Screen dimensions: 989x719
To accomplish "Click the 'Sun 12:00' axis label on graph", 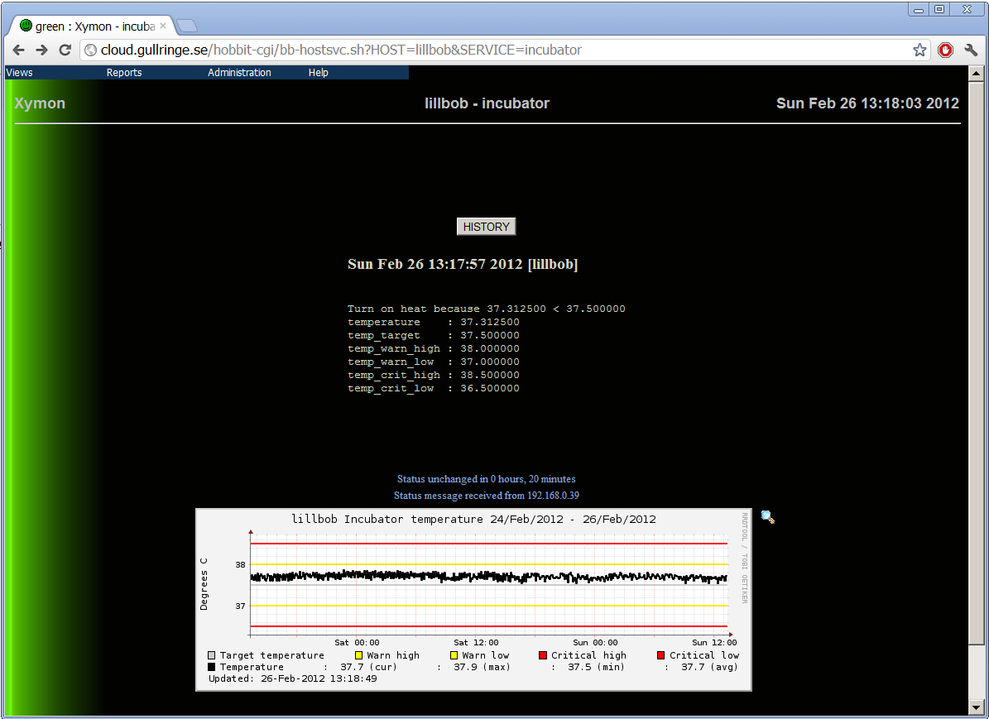I will tap(714, 643).
